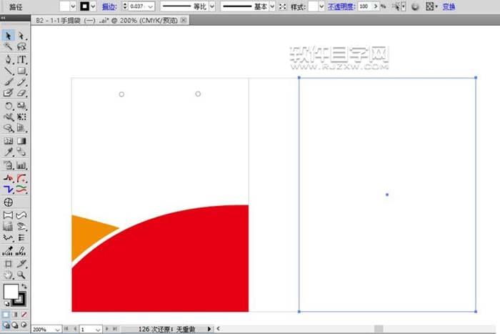Open the artboard number dropdown
Screen dimensions: 500x334
98,329
